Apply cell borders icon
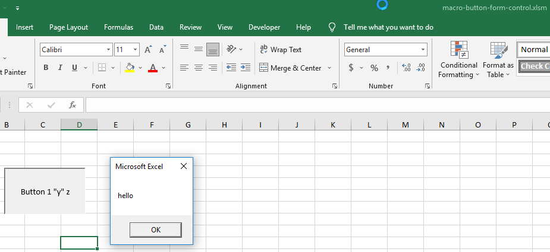Screen dimensions: 550x252 coord(102,68)
